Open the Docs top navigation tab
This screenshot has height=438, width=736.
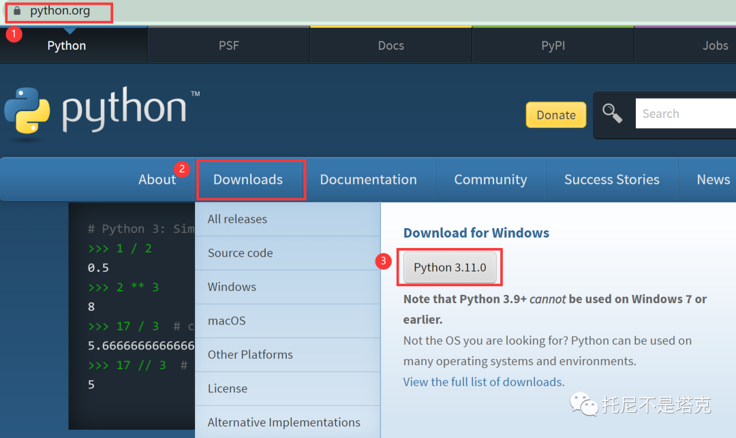[x=391, y=46]
